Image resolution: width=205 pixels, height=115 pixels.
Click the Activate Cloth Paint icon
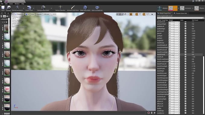click(73, 8)
